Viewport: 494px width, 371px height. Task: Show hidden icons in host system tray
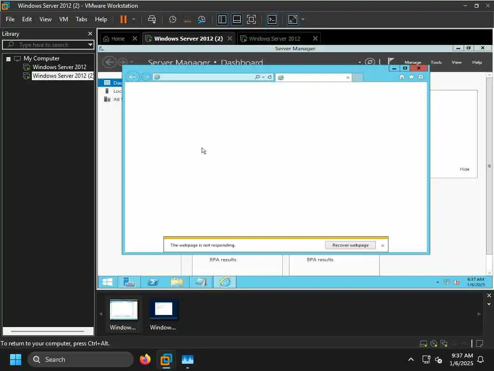tap(411, 359)
